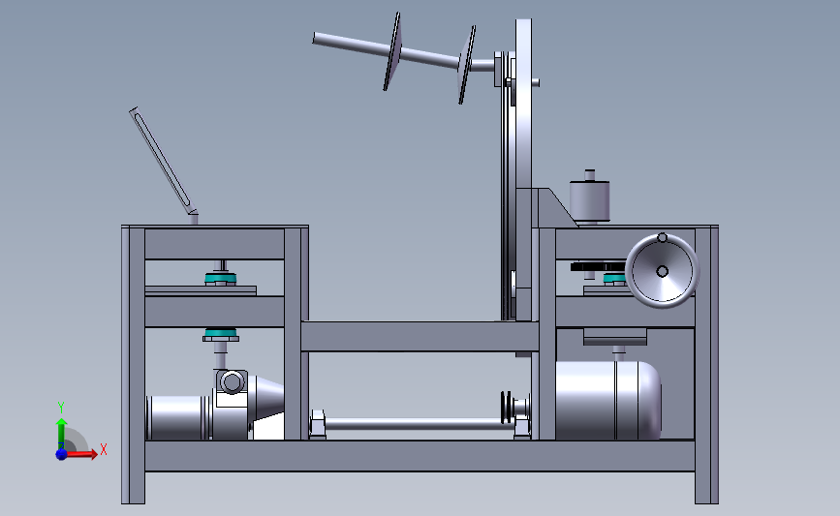Select the left bearing block of the drive shaft
This screenshot has height=516, width=840.
[x=318, y=424]
